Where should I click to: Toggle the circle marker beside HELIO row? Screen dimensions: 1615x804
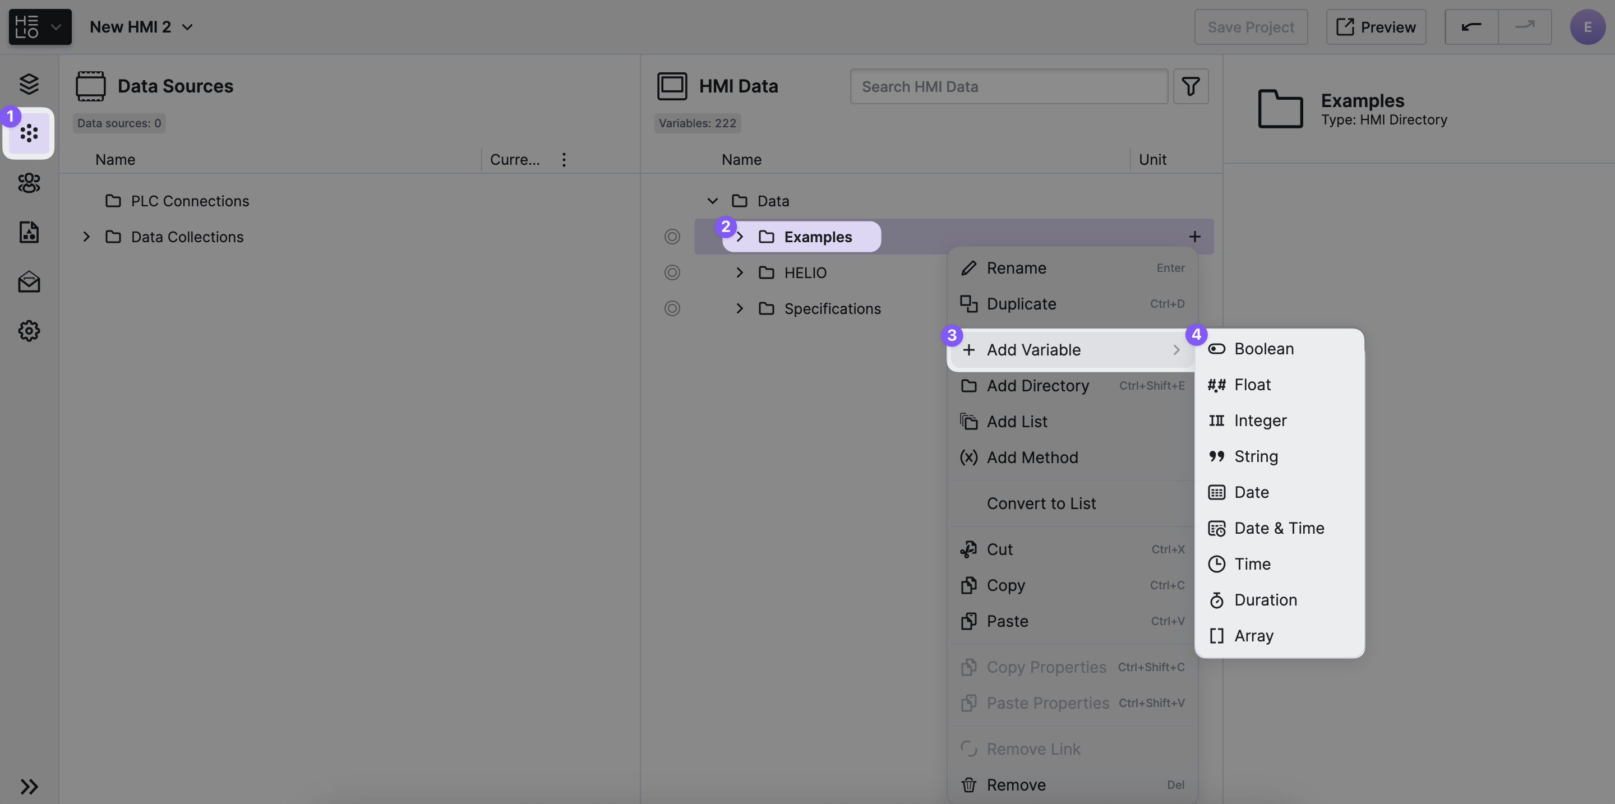672,272
